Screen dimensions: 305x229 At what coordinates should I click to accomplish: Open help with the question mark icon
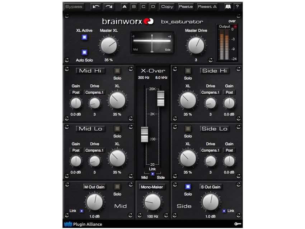coord(237,6)
